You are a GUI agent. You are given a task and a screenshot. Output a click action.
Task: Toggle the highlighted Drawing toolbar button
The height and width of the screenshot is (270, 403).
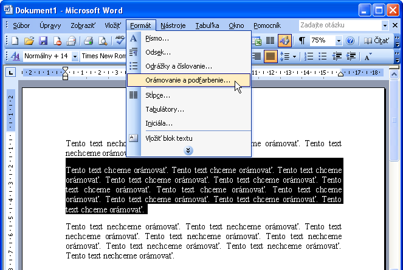(284, 41)
